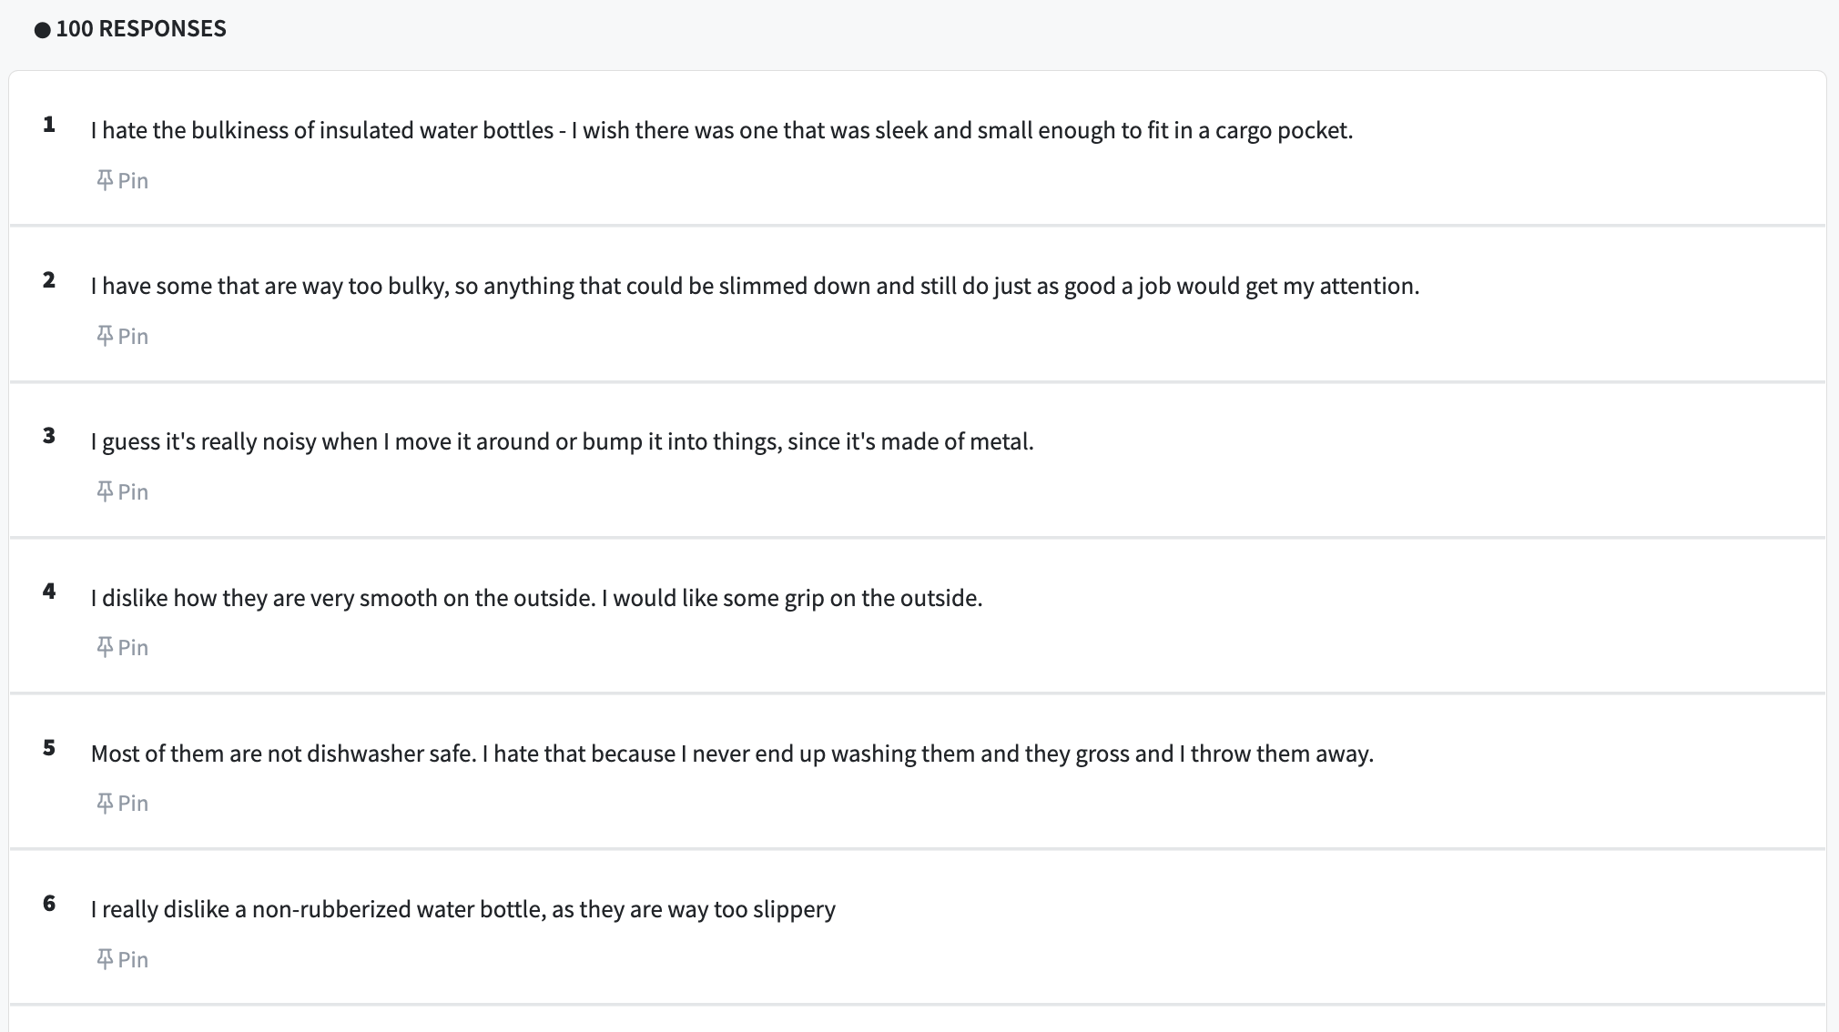Click response number 1

point(49,125)
